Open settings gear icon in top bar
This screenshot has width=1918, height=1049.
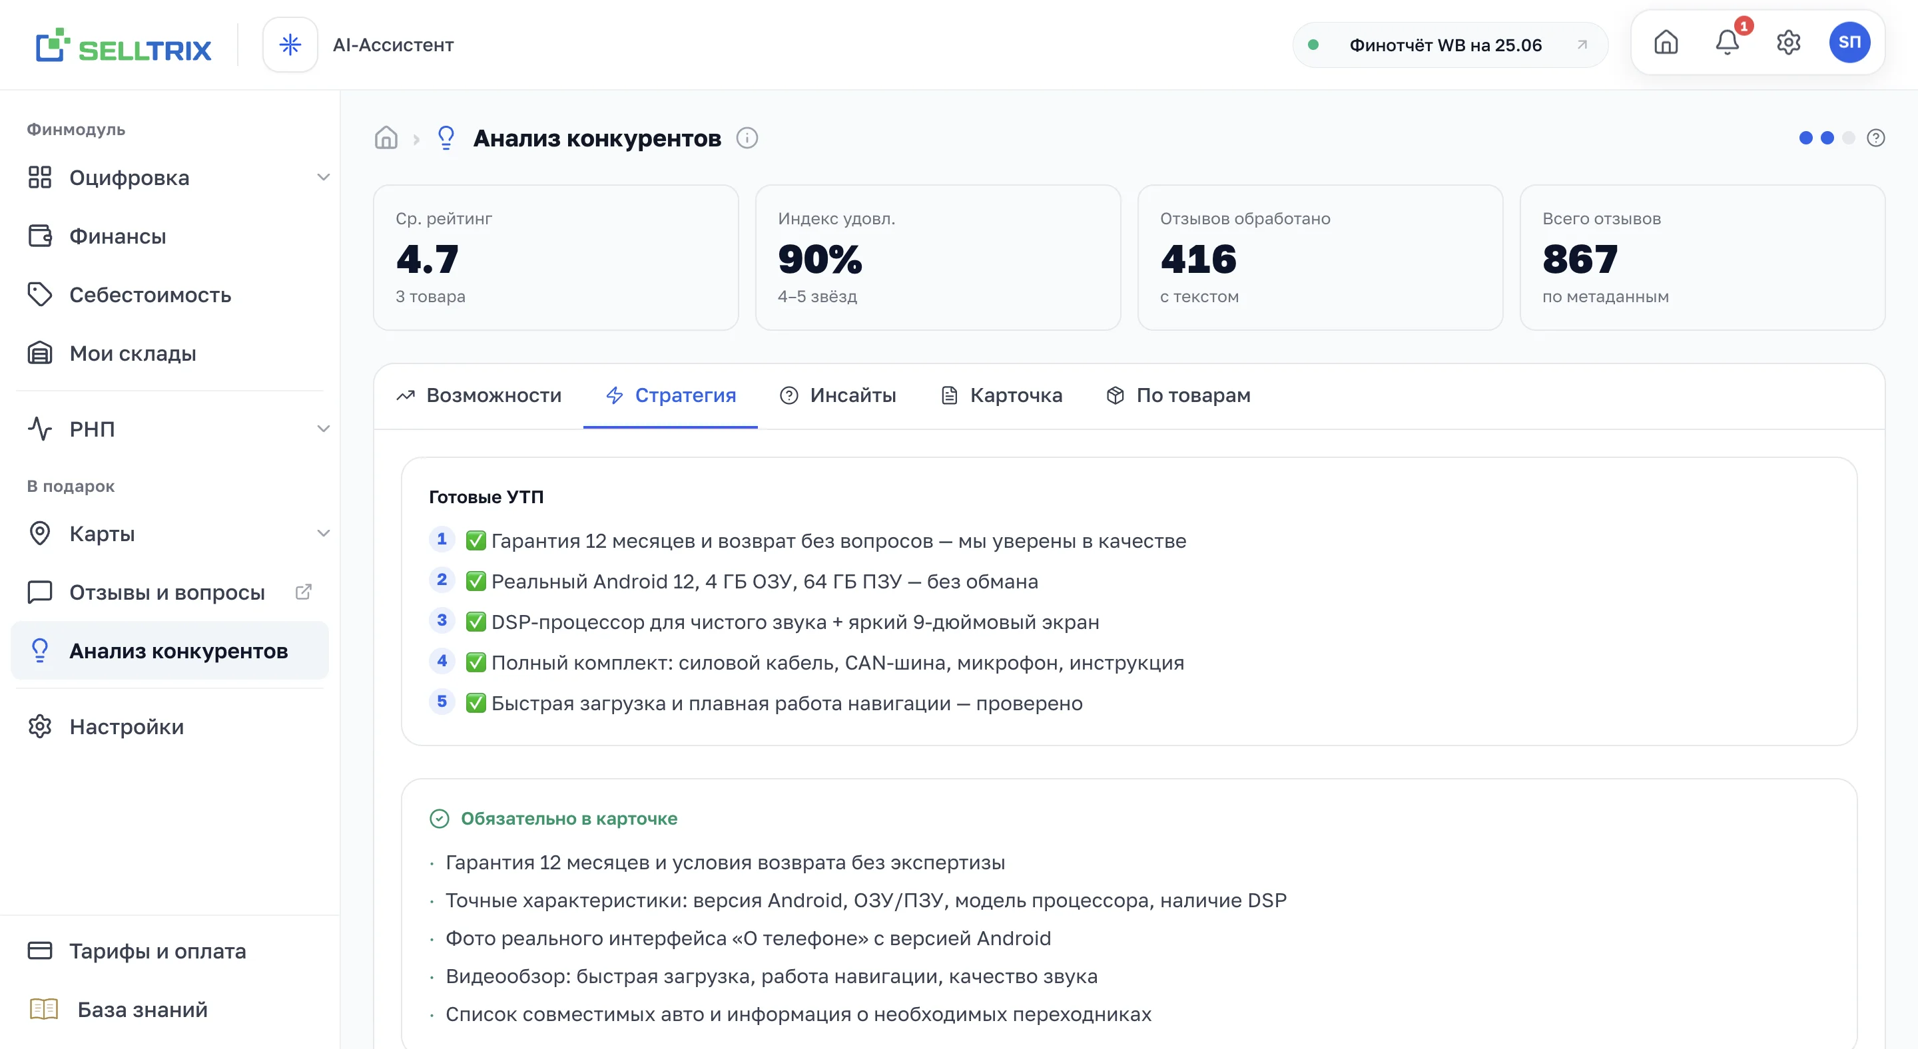[1788, 43]
